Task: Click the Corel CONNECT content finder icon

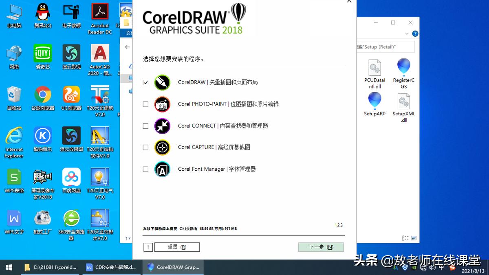Action: click(162, 126)
